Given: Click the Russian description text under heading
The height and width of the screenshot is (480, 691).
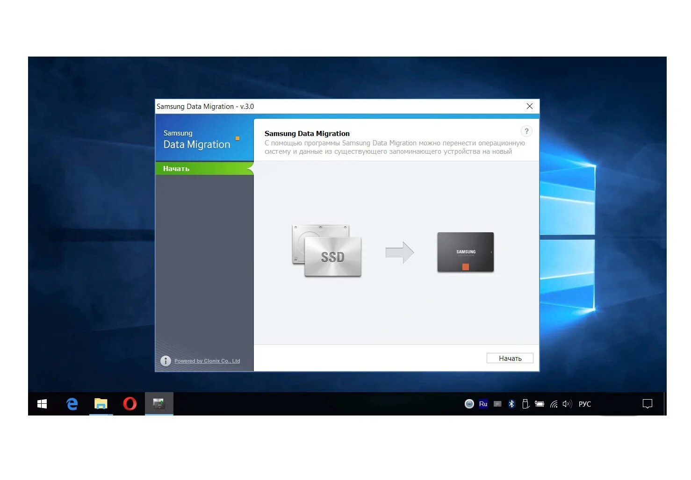Looking at the screenshot, I should (395, 147).
